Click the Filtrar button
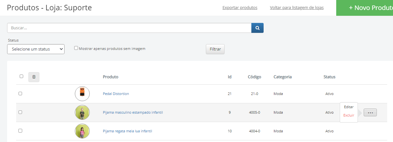 click(215, 49)
